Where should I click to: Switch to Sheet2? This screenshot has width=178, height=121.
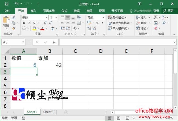pos(48,112)
